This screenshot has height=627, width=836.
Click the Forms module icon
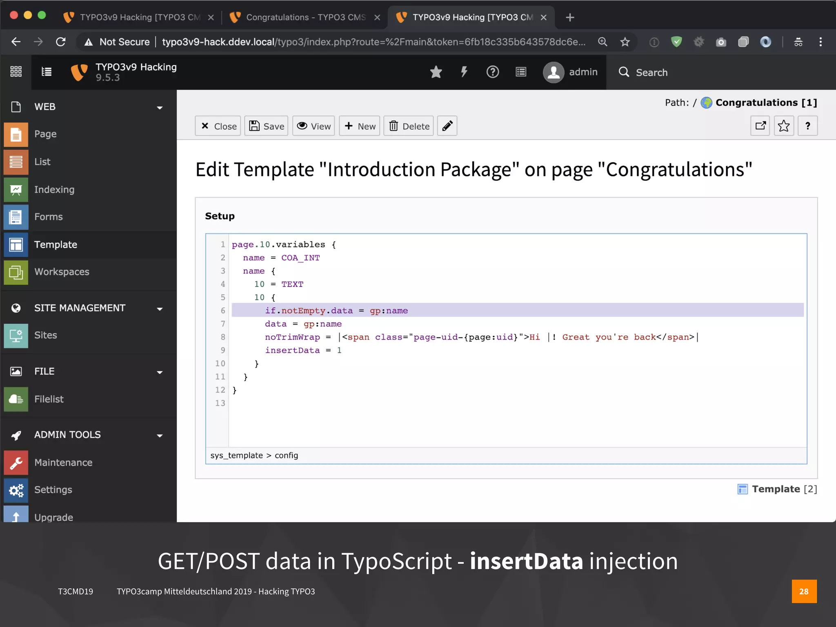16,217
